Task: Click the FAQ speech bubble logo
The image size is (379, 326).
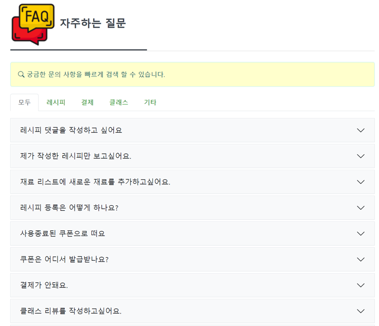Action: (x=33, y=24)
